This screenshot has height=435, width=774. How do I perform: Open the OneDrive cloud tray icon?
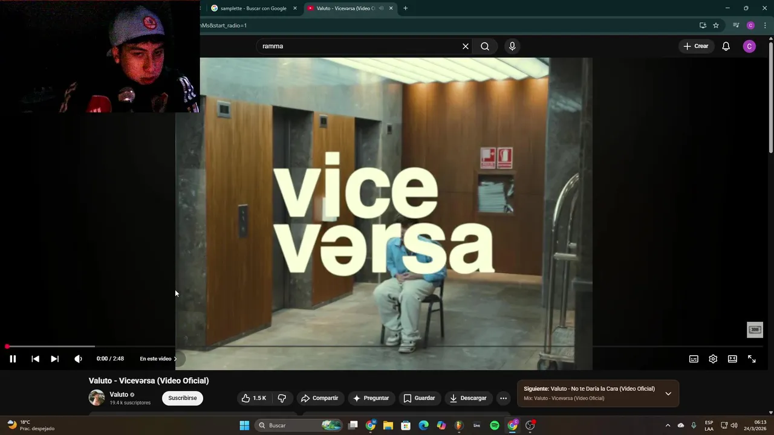tap(681, 425)
